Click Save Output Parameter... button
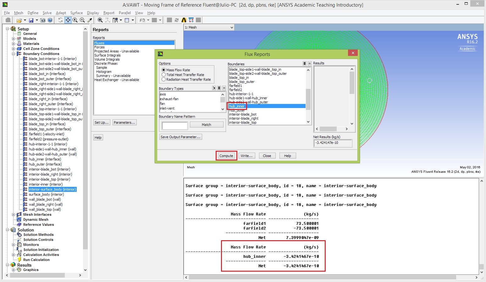Image resolution: width=486 pixels, height=282 pixels. pos(180,137)
